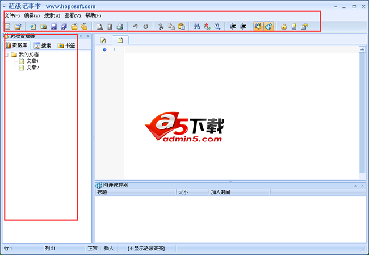The image size is (369, 255).
Task: Sort attachments by 标题 column
Action: click(136, 193)
